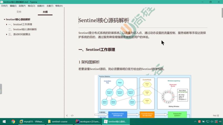Switch sidebar to 文件 tab
The image size is (223, 125).
click(19, 12)
